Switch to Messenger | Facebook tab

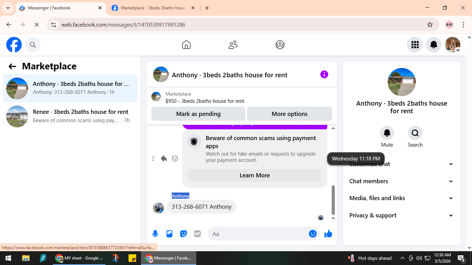(61, 8)
